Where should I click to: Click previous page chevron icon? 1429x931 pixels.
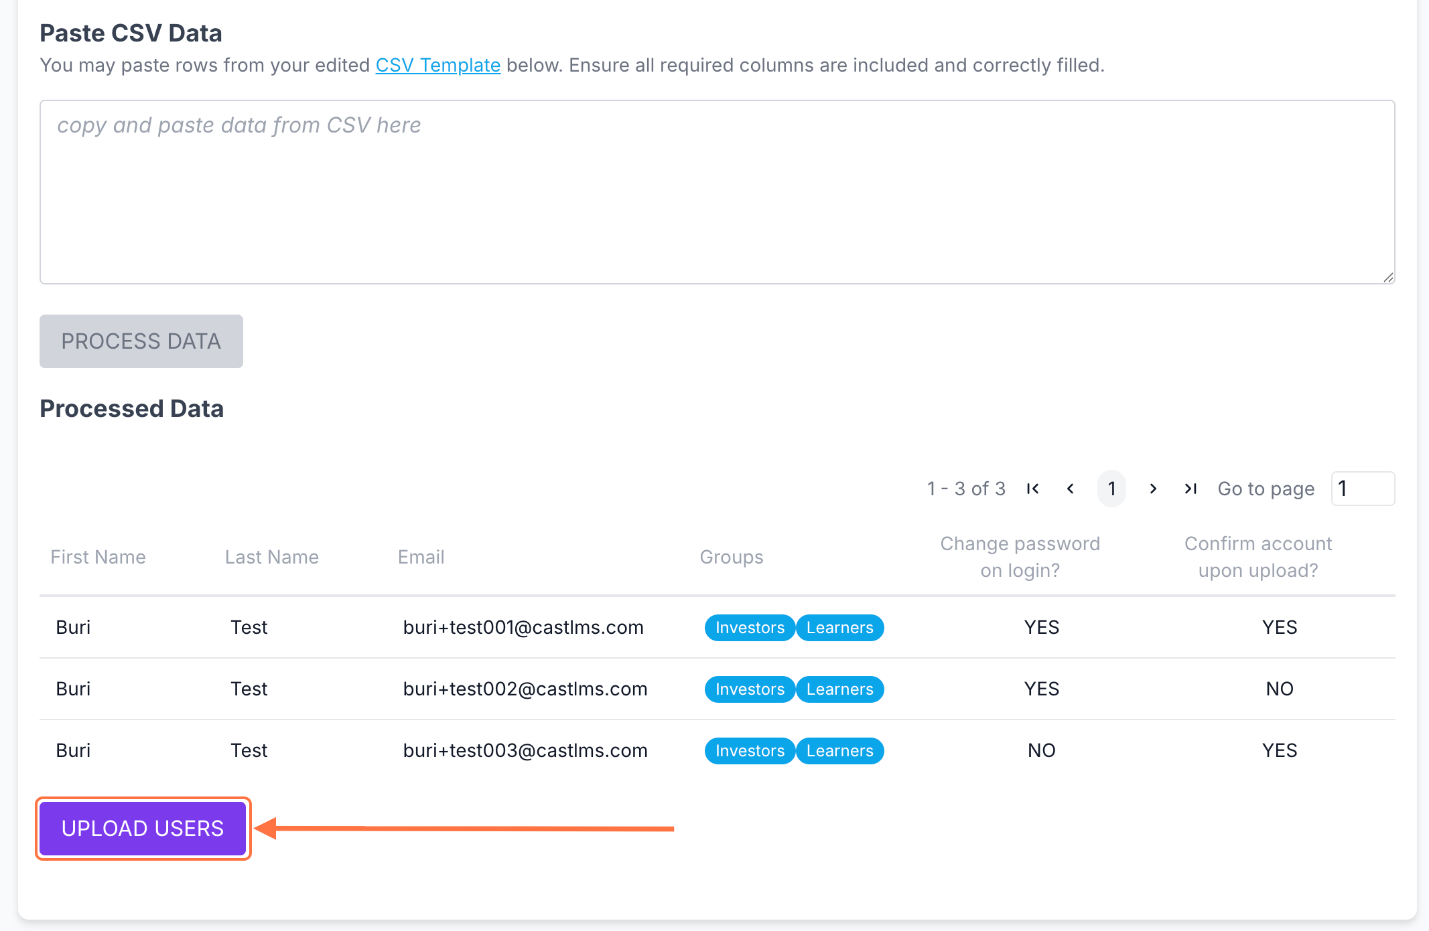point(1071,489)
